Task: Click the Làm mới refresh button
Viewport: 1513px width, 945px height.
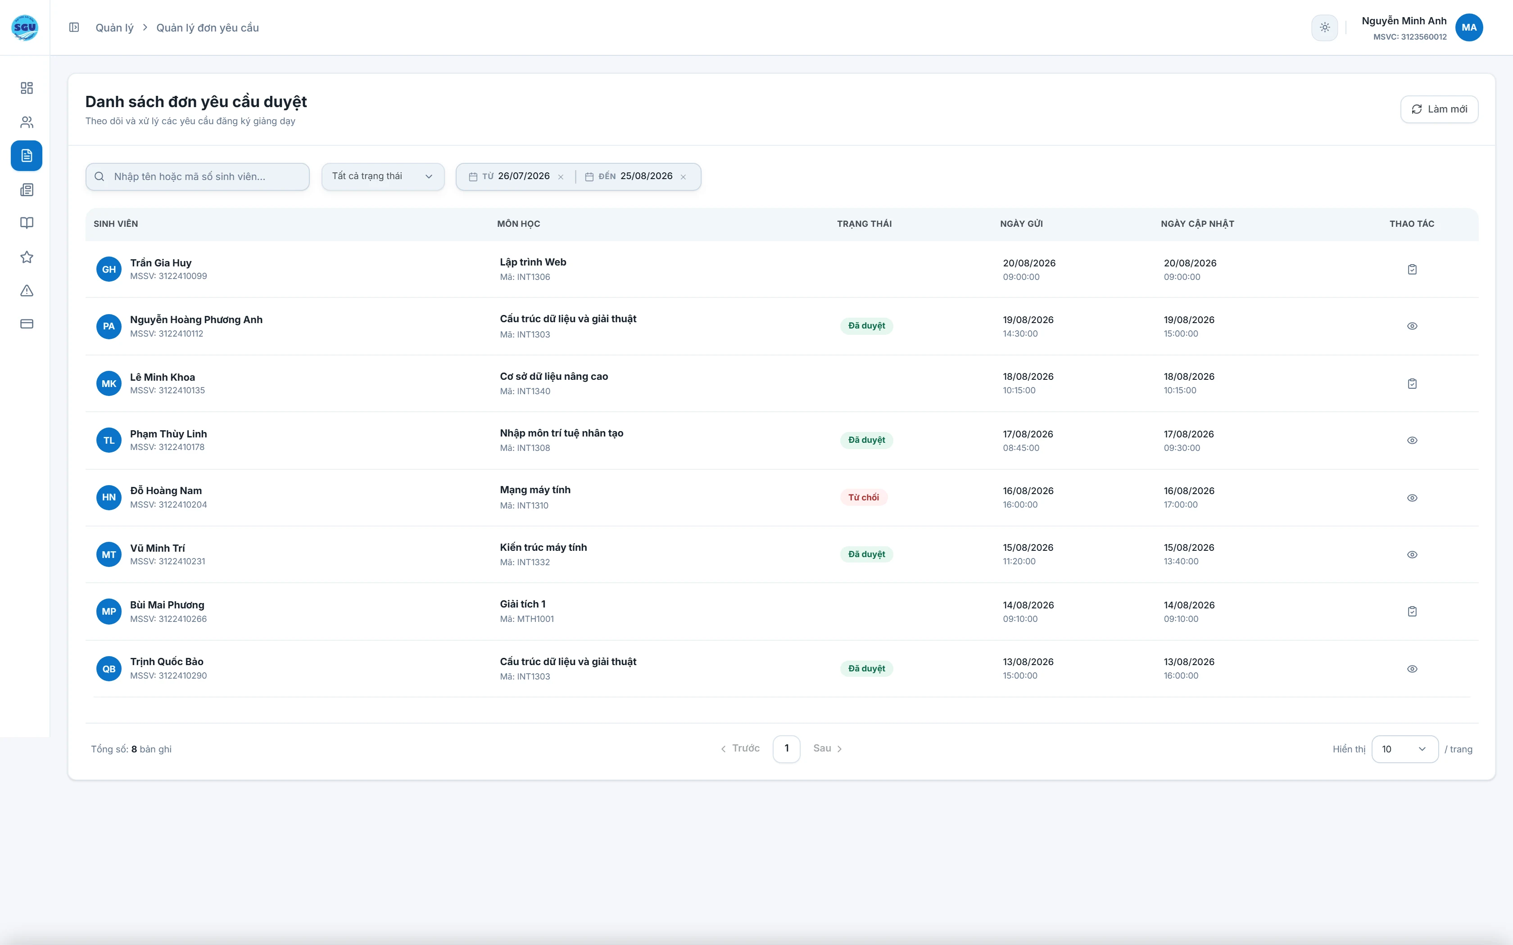Action: tap(1439, 109)
